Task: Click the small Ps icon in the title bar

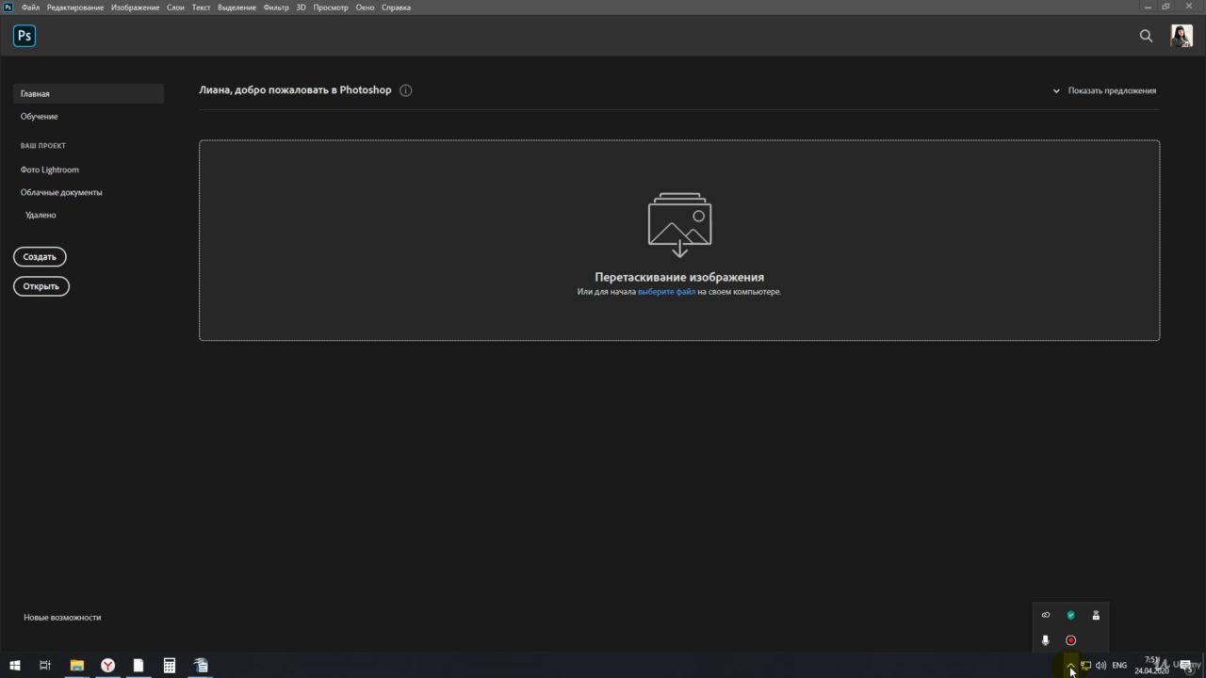Action: (x=8, y=7)
